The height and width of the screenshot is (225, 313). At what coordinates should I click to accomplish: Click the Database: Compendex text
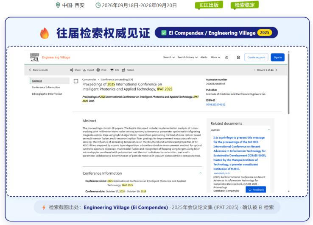(x=226, y=191)
